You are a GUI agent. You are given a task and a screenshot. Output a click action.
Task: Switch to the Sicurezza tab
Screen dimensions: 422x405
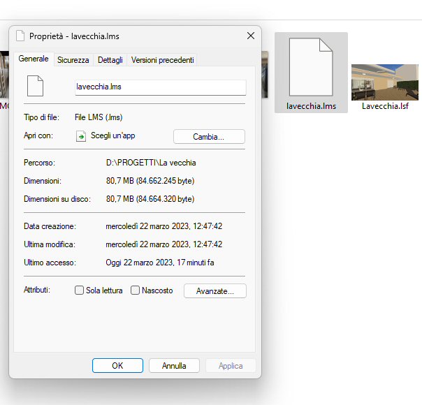[73, 59]
